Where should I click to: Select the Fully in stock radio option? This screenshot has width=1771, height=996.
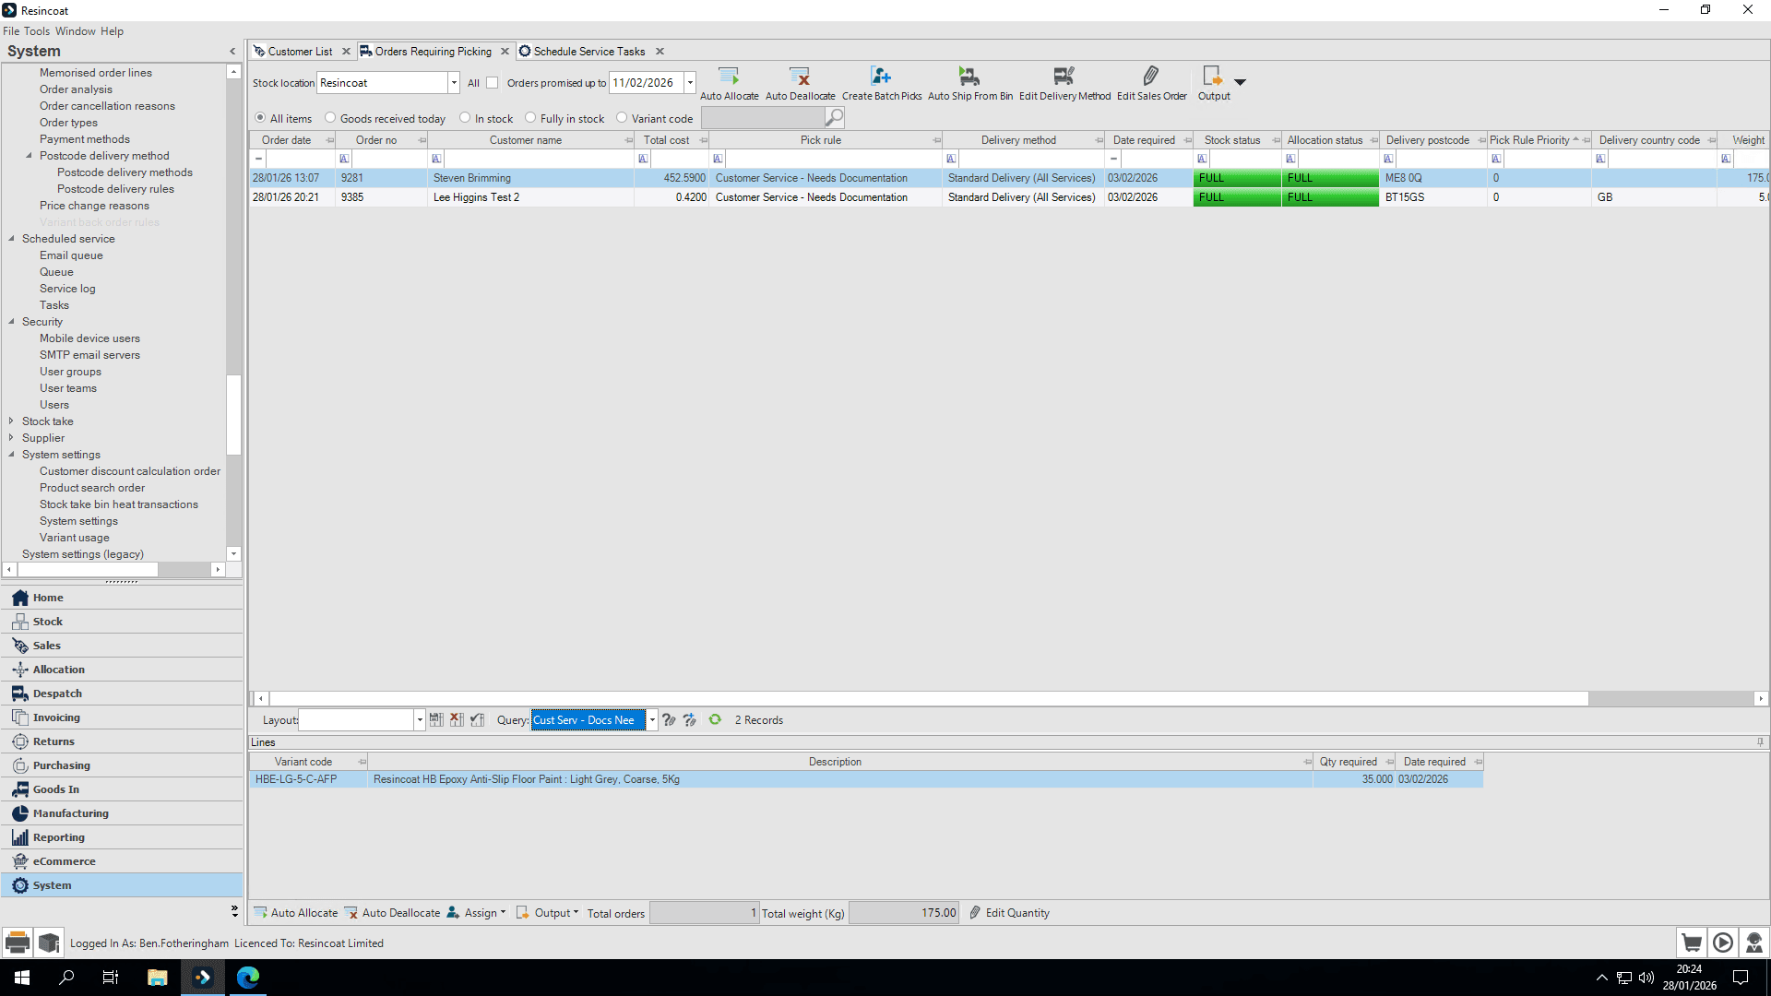[x=530, y=118]
